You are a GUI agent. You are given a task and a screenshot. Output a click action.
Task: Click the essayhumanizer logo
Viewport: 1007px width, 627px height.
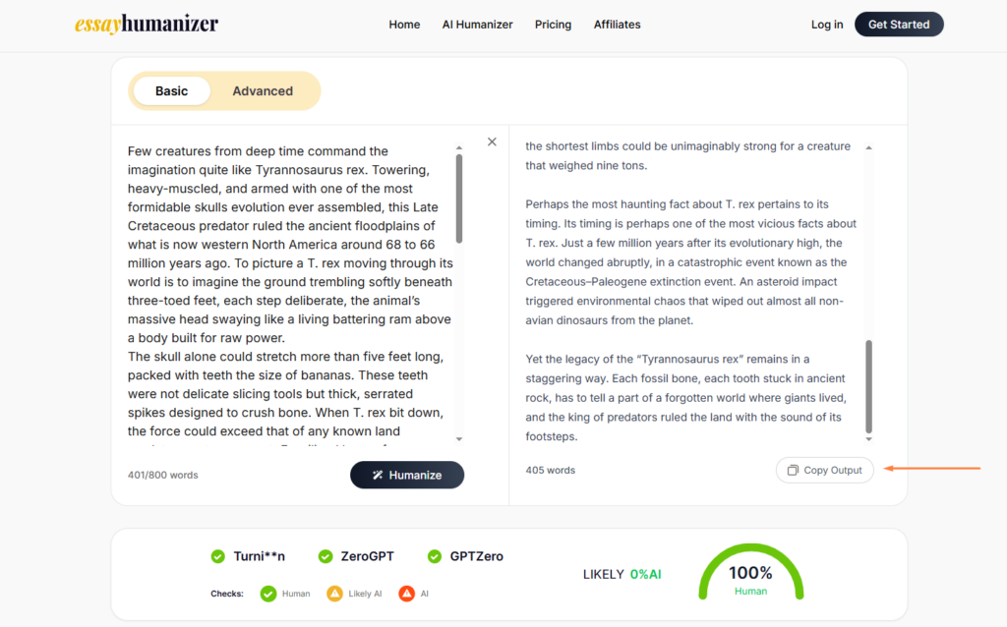pyautogui.click(x=147, y=25)
